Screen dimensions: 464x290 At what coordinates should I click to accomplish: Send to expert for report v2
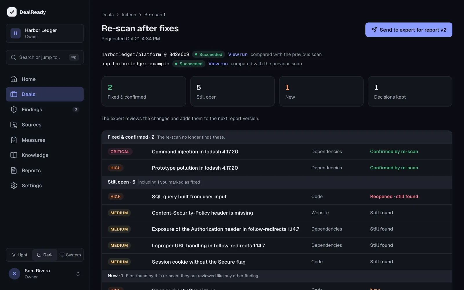tap(409, 30)
